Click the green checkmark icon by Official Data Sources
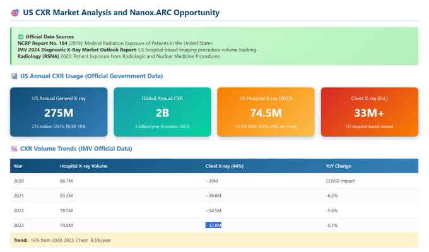Image resolution: width=429 pixels, height=252 pixels. click(21, 37)
